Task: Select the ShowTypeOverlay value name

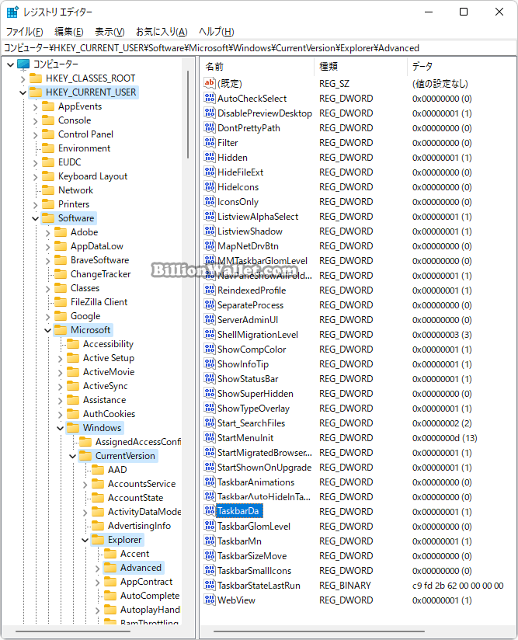Action: [253, 409]
